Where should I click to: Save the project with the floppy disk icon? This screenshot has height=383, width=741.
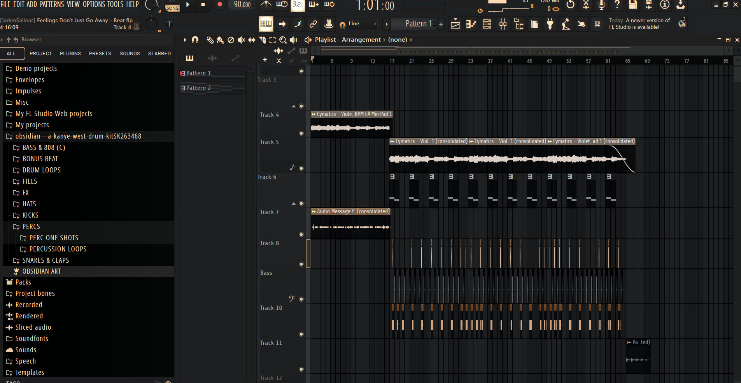[633, 5]
